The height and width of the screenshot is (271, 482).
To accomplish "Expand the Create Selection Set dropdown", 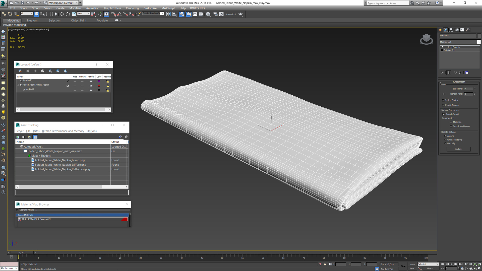I will point(162,13).
